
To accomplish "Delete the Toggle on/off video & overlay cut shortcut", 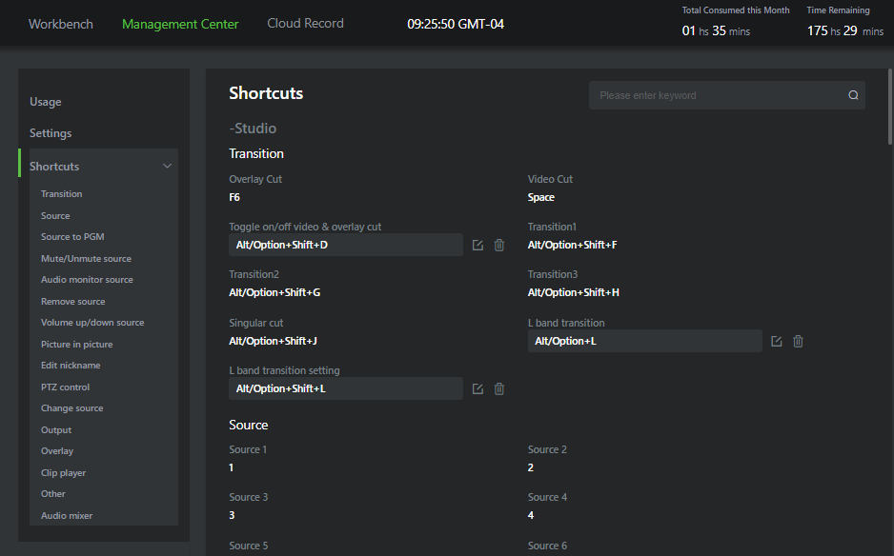I will pos(498,245).
